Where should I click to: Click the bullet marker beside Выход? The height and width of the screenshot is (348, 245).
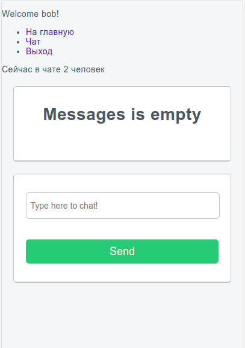18,52
